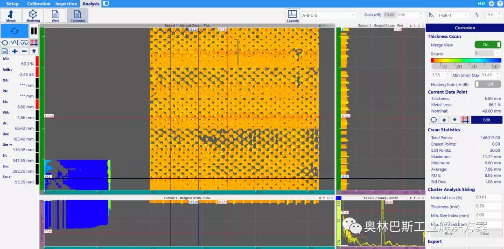Click the Clear cluster analysis button

485,233
